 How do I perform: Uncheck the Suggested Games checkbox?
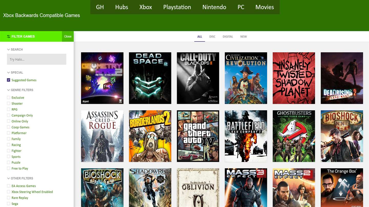coord(8,80)
